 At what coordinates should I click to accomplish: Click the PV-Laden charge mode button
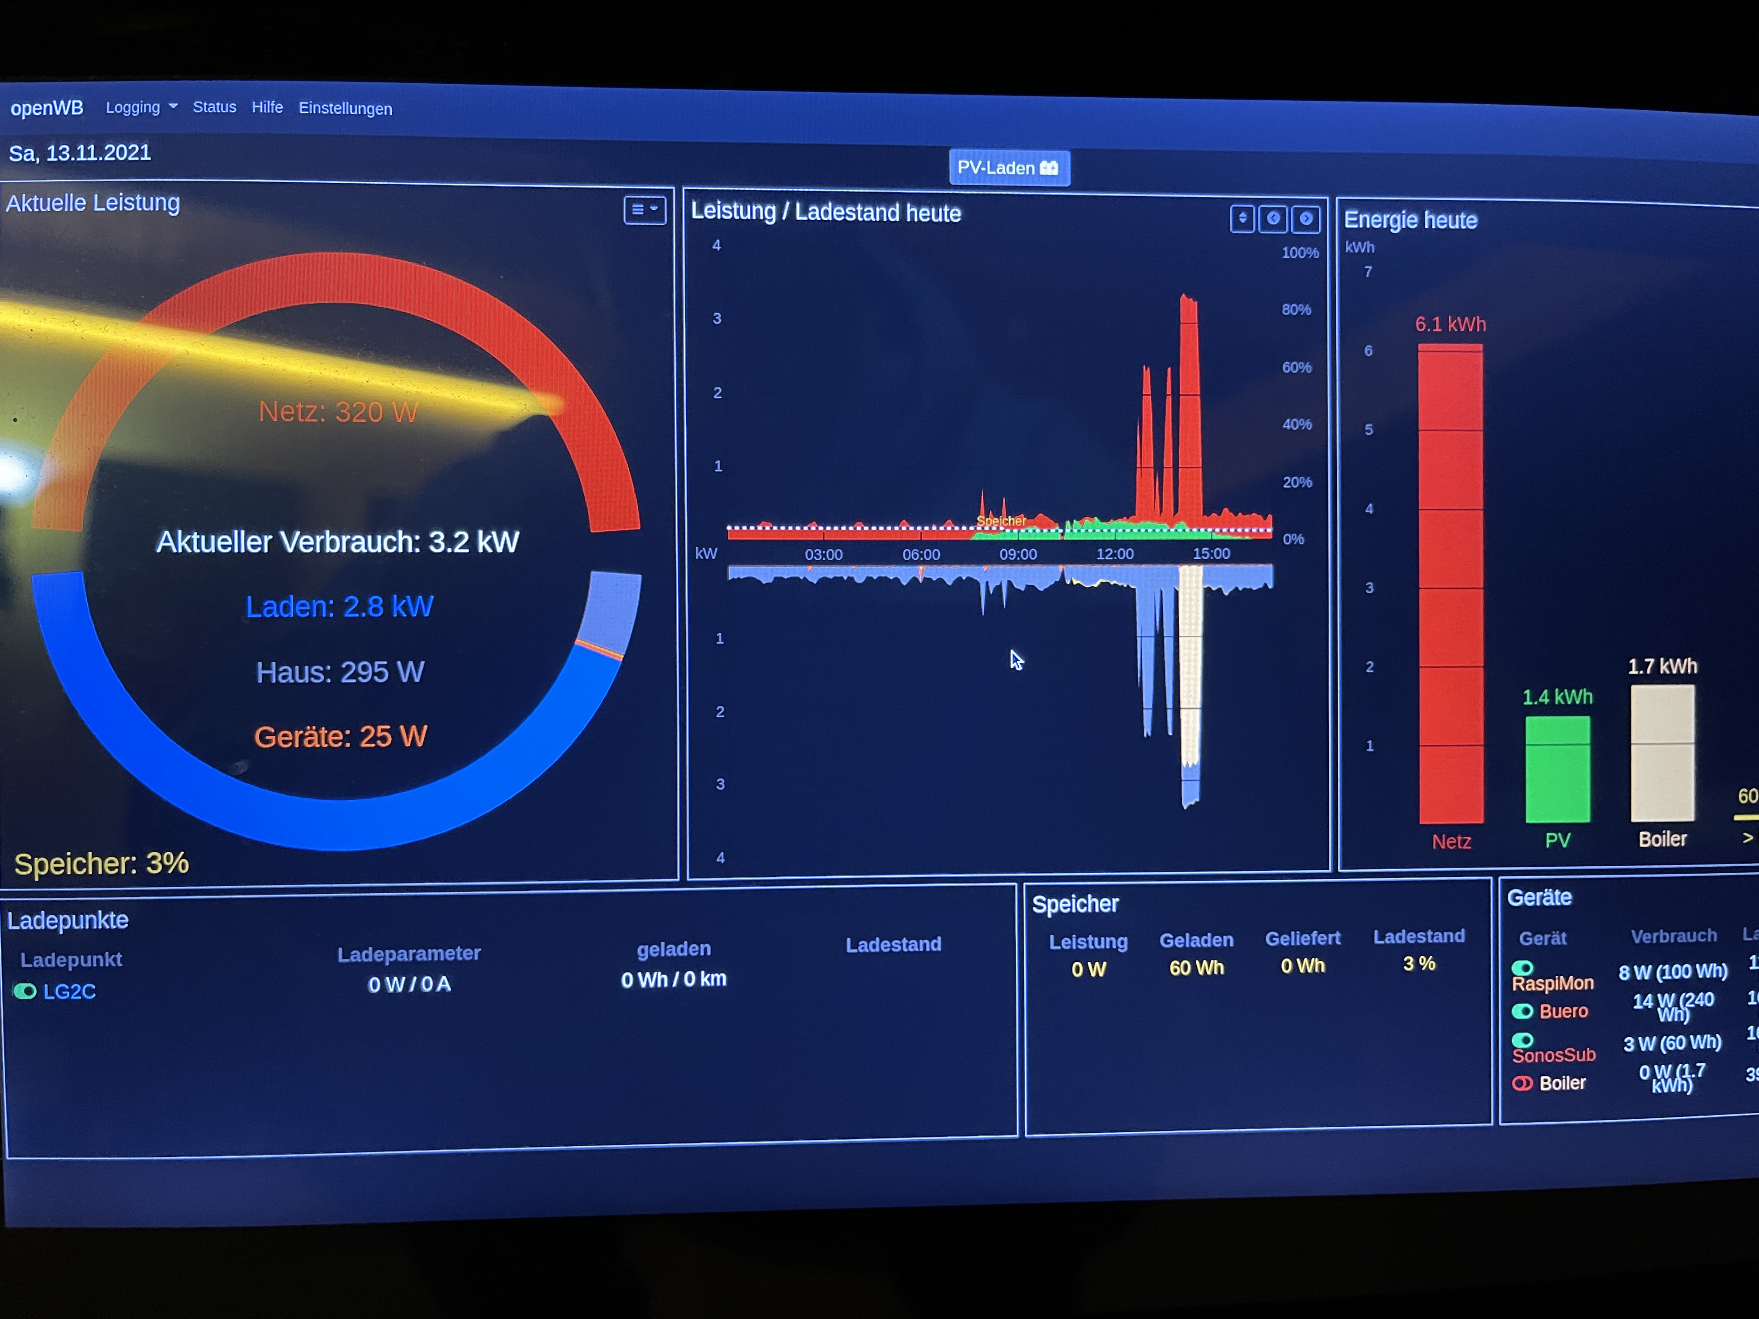[x=1008, y=168]
